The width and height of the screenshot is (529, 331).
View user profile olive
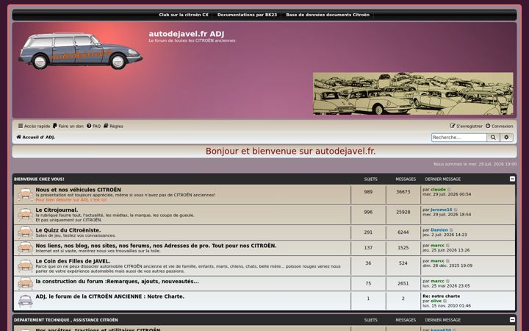[x=436, y=301]
